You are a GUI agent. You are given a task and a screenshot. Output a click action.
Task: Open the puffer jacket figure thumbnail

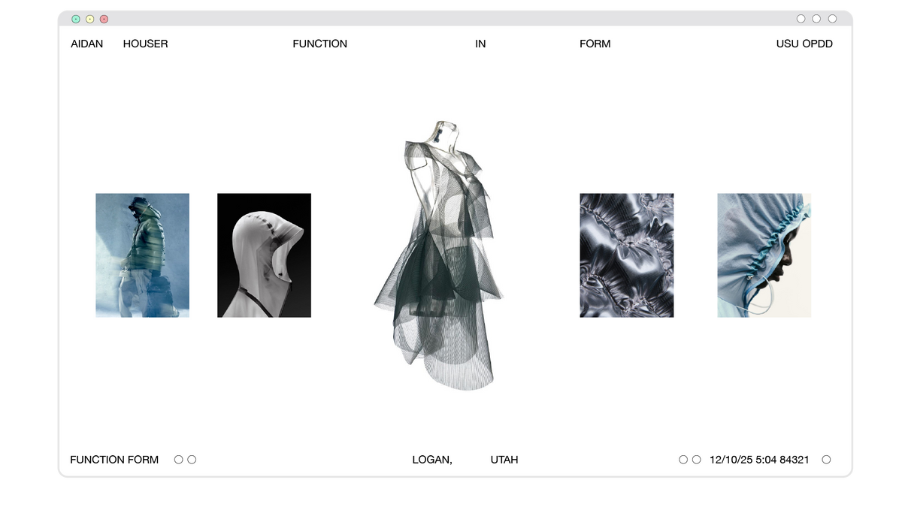pos(142,255)
